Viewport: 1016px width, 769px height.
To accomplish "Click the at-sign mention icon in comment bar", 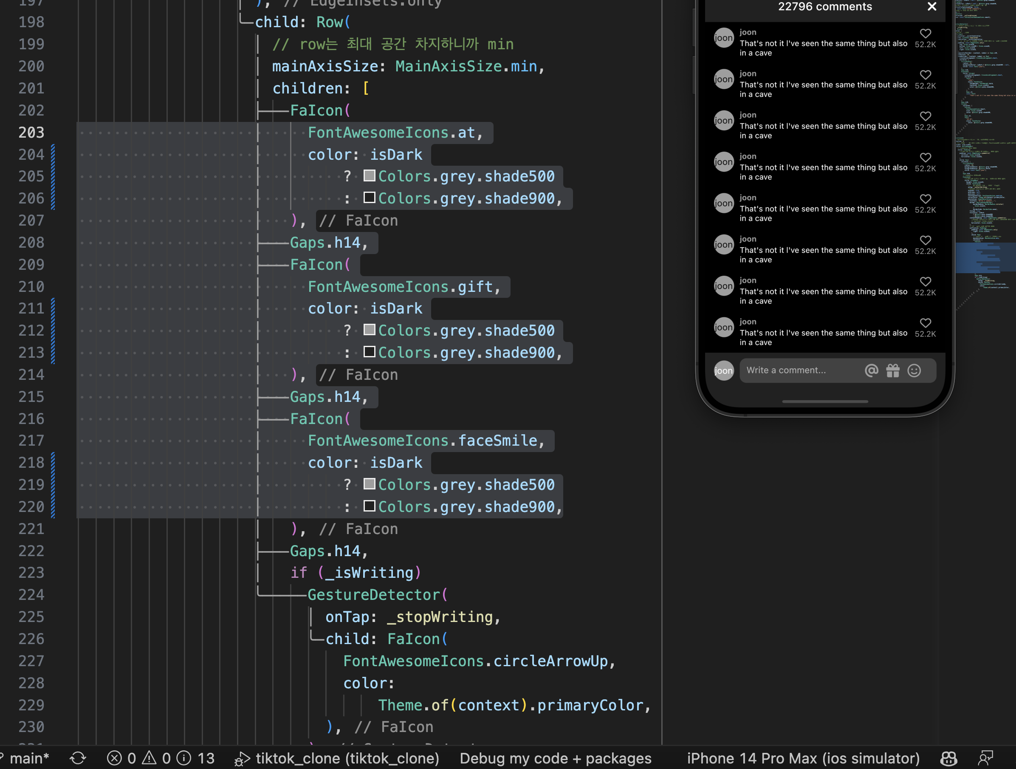I will (871, 370).
